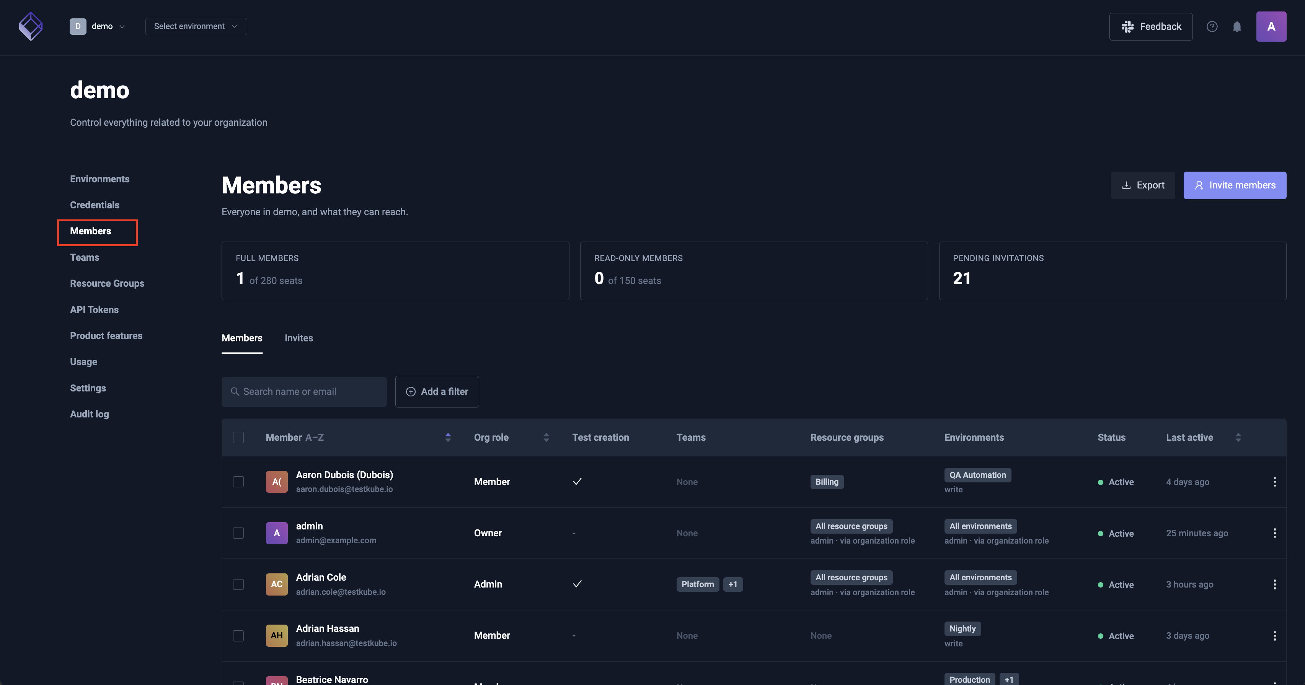1305x685 pixels.
Task: Click the Last active sort arrows
Action: coord(1238,437)
